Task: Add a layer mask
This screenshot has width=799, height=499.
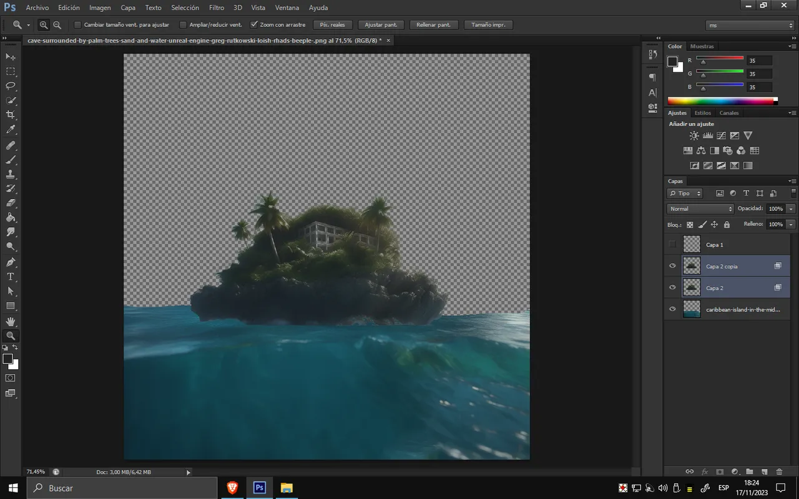Action: point(720,472)
